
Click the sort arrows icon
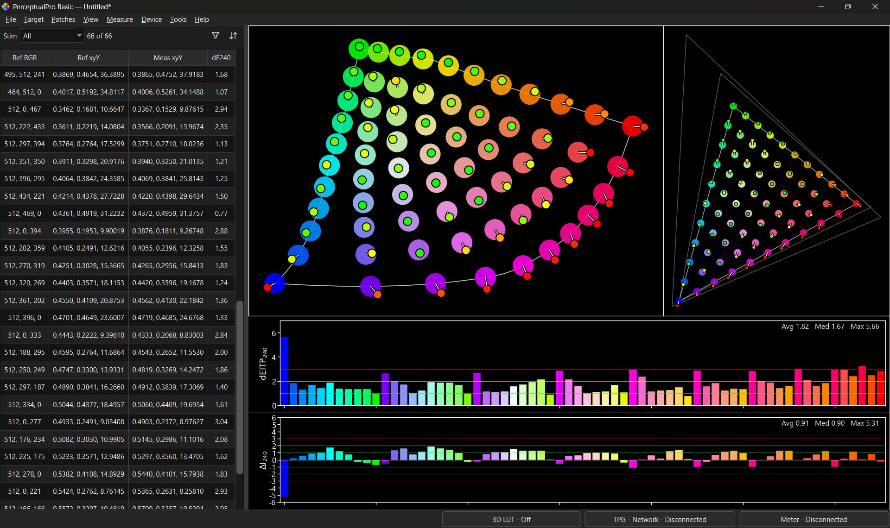(233, 36)
